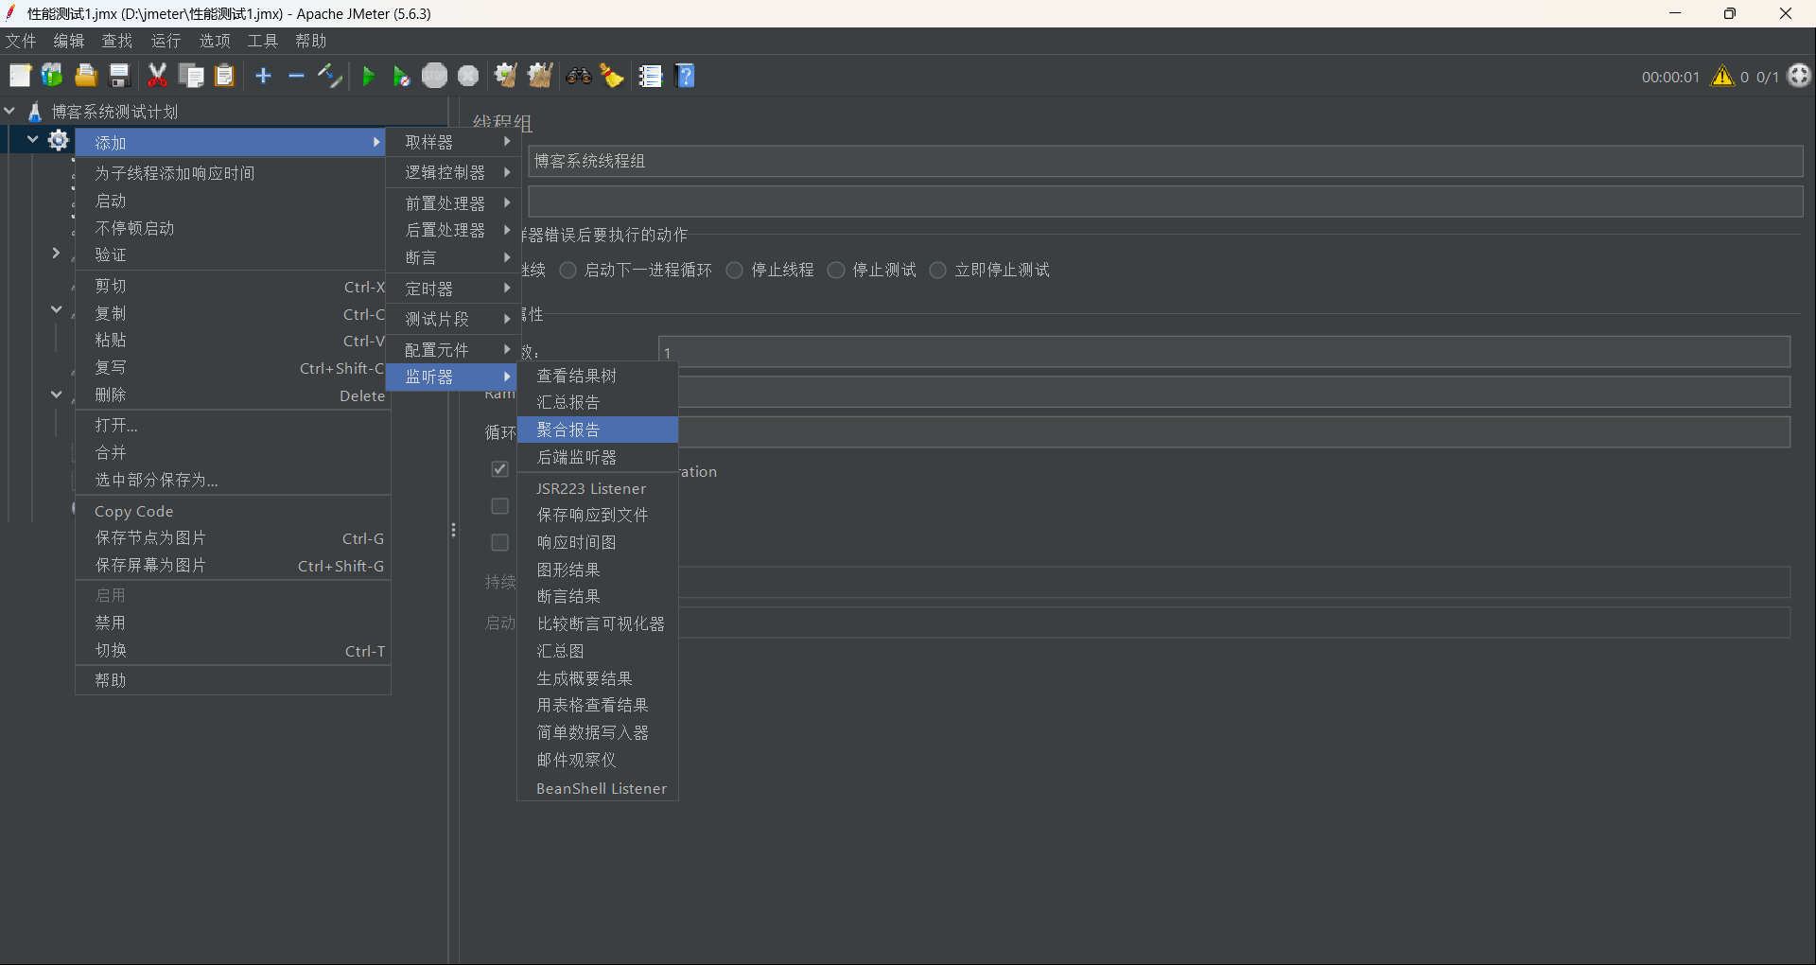Open 断言 submenu
This screenshot has height=965, width=1816.
tap(452, 257)
